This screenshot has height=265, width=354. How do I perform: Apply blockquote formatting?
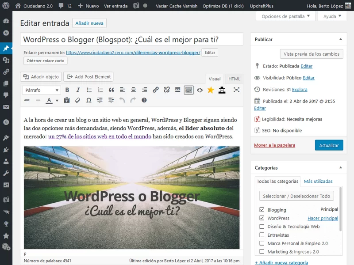112,90
